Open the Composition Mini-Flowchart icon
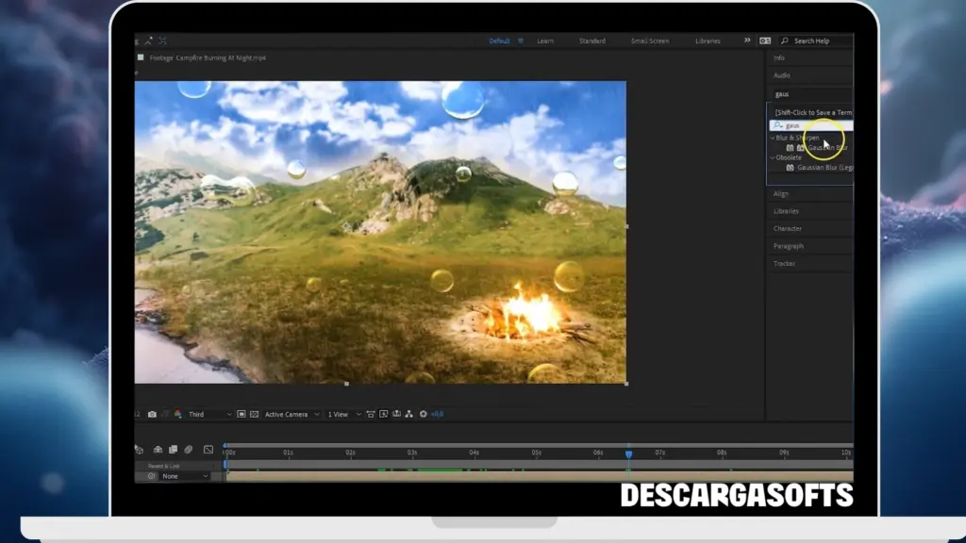The height and width of the screenshot is (543, 966). point(408,414)
